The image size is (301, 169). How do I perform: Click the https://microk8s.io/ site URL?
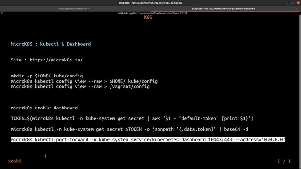tap(56, 60)
